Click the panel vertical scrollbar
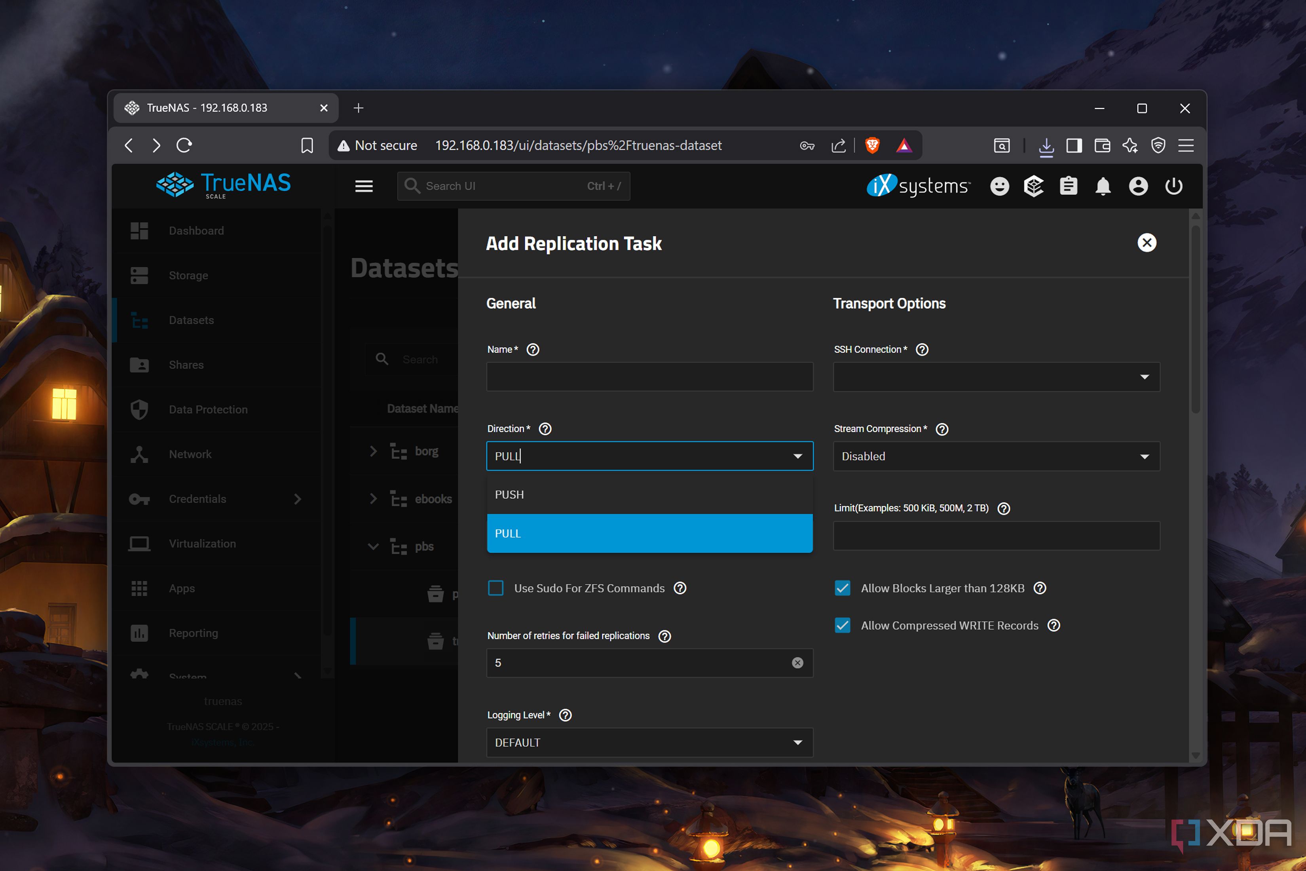 (1196, 319)
